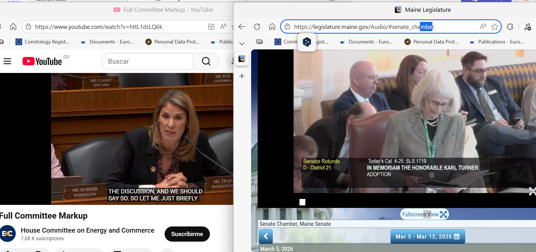Reload the Maine Legislature page
This screenshot has width=536, height=252.
(x=257, y=27)
